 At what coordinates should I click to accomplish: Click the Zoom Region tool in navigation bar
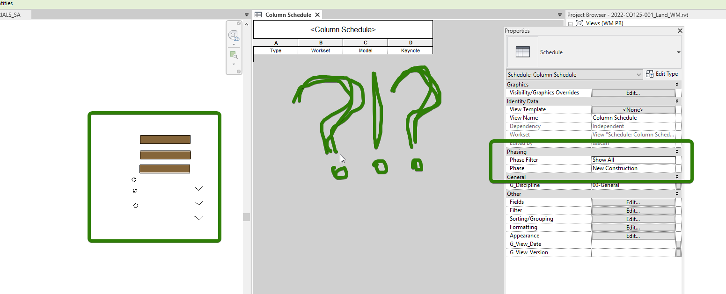[233, 54]
